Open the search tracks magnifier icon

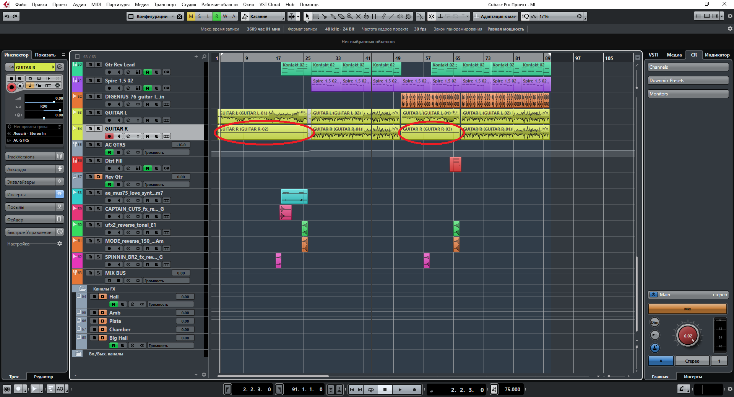[204, 56]
